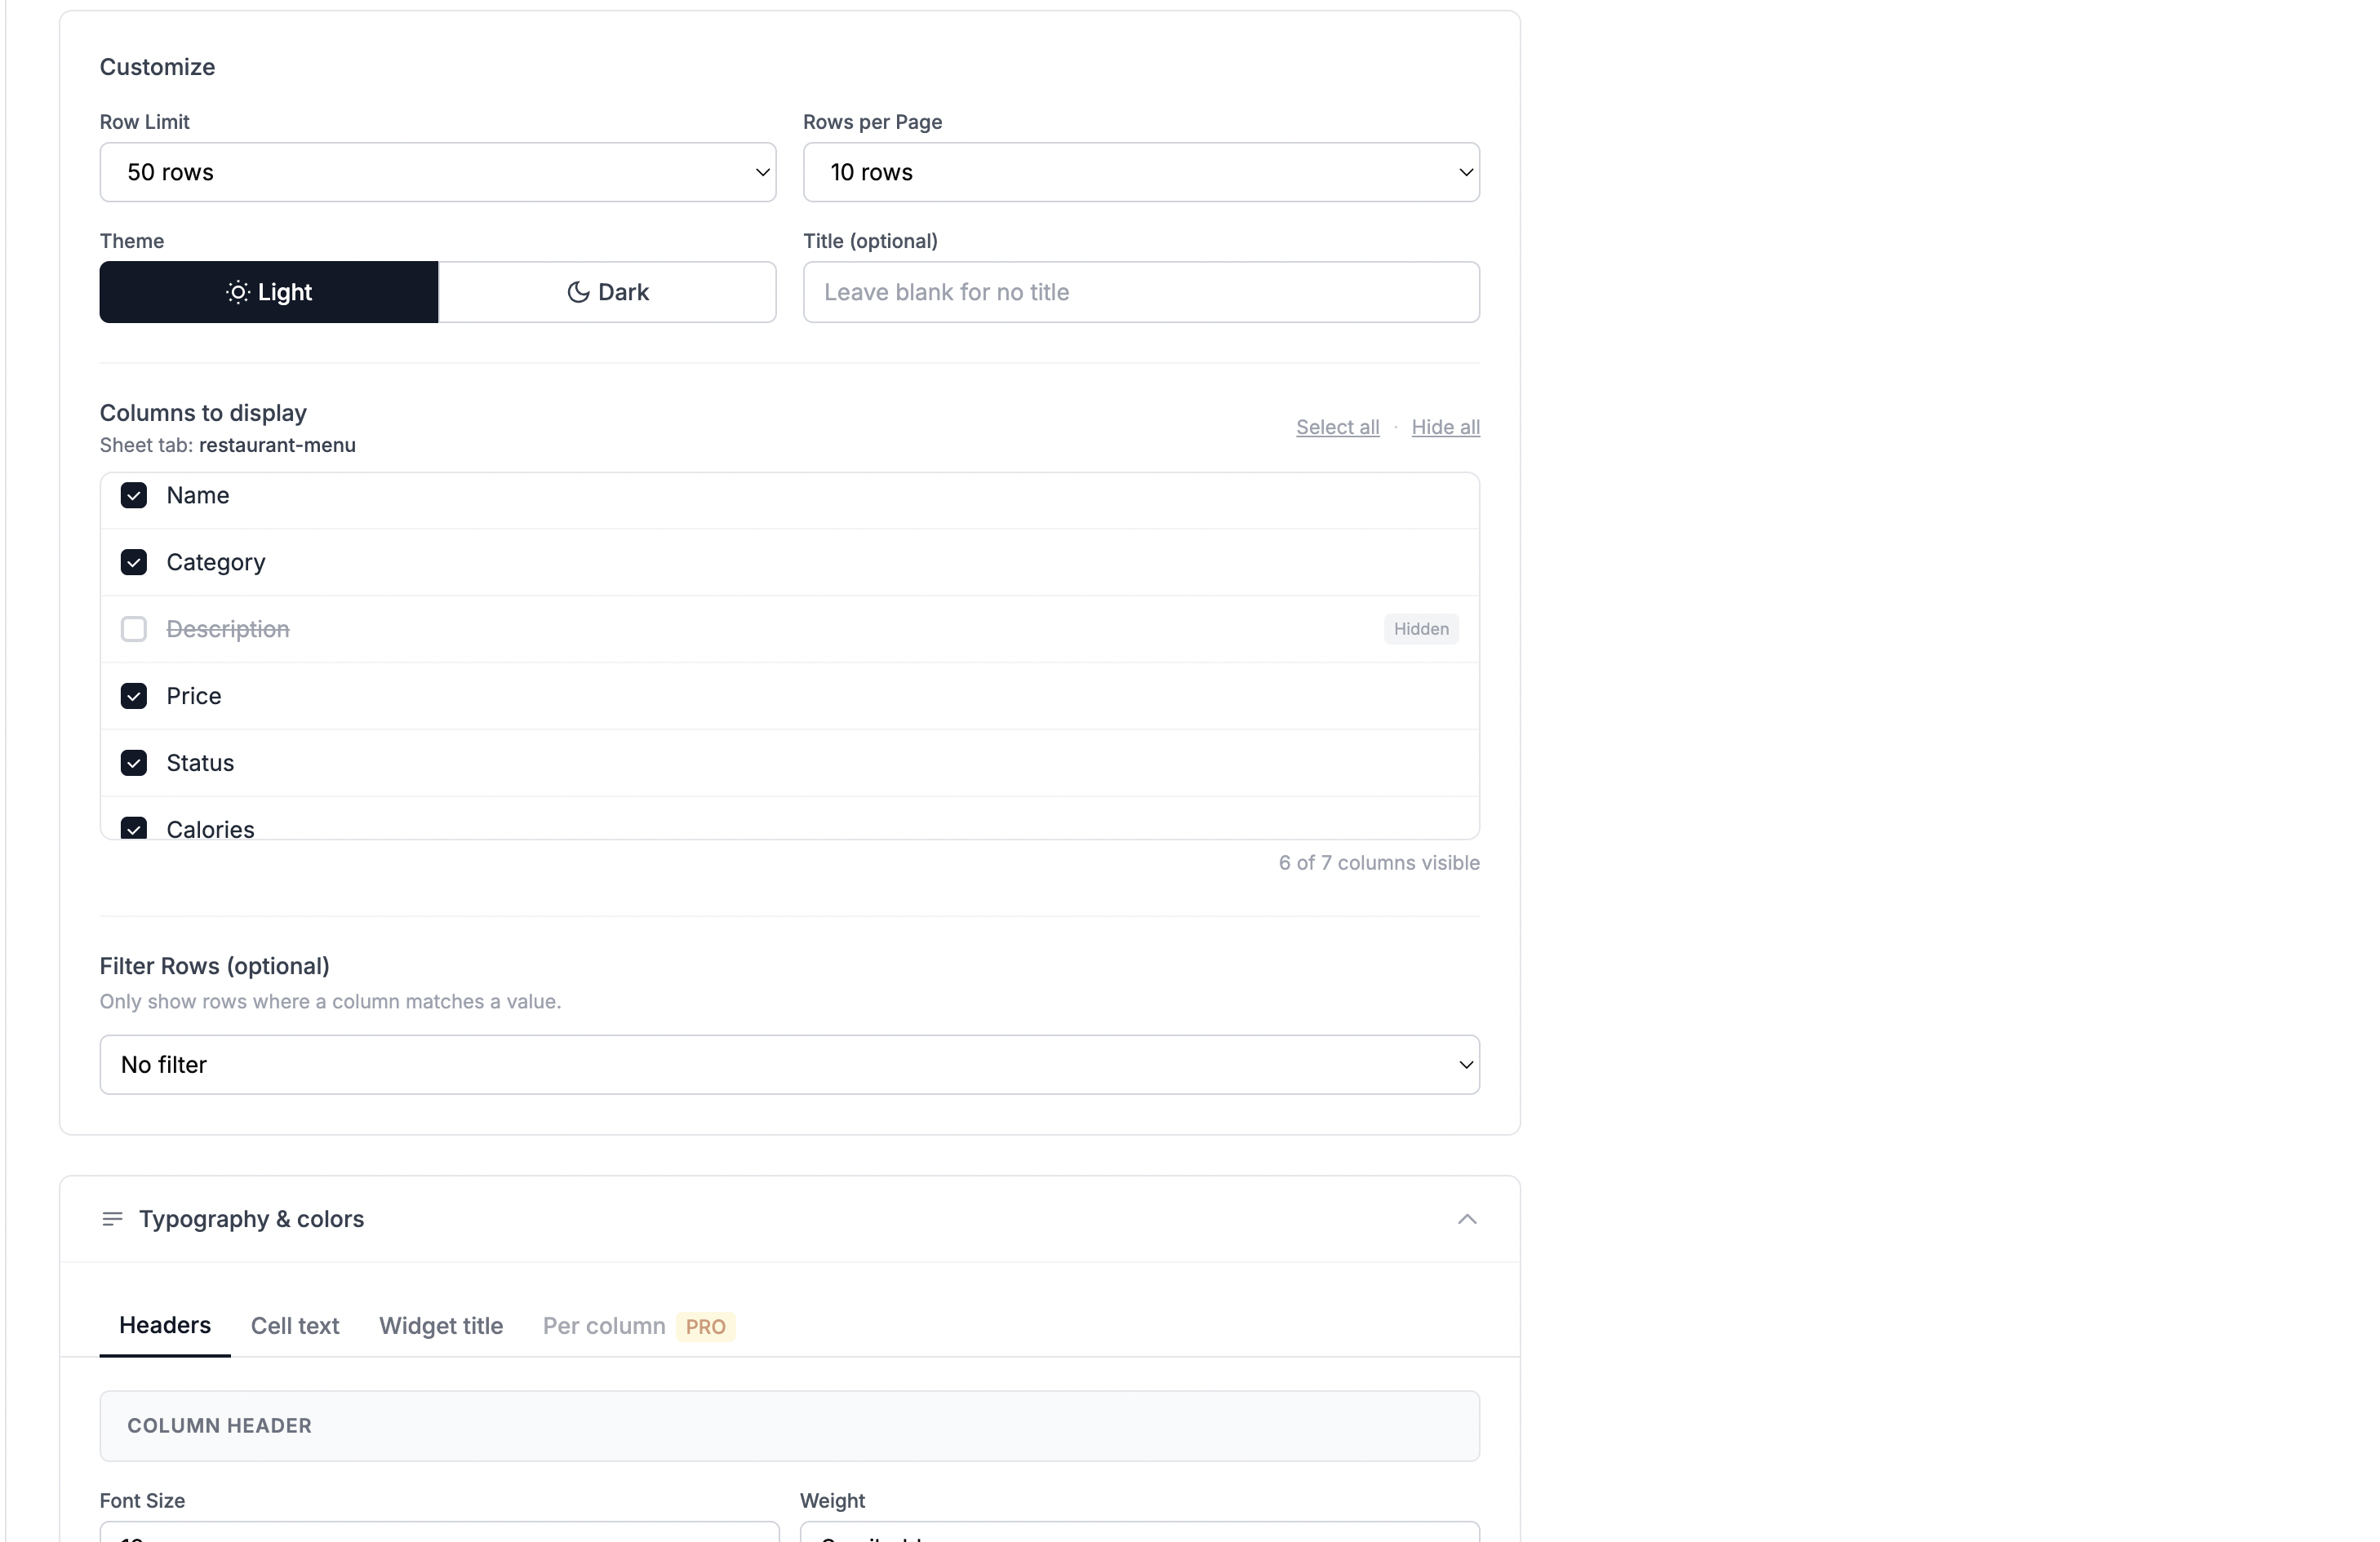Click the Select all link
2380x1542 pixels.
[1337, 428]
